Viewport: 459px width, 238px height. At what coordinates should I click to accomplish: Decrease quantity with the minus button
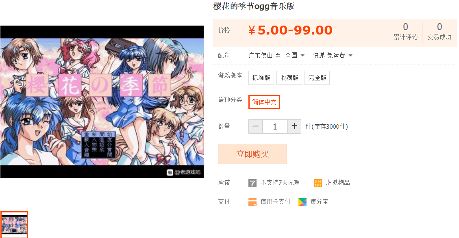tap(256, 126)
